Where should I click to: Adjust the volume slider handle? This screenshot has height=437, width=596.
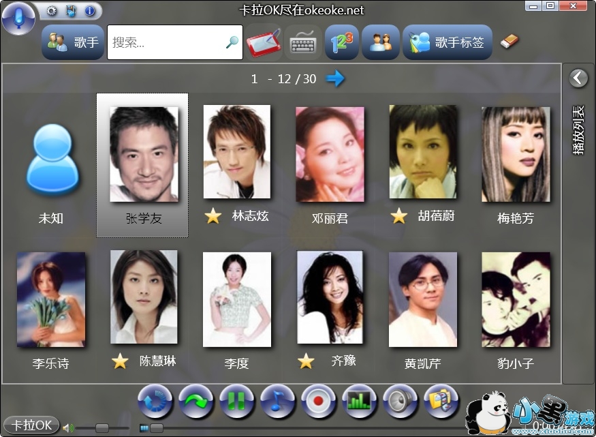coord(102,428)
